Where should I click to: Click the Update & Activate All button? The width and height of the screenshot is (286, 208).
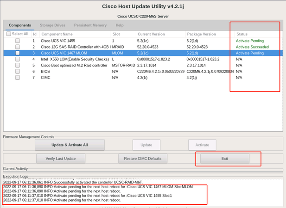[70, 145]
